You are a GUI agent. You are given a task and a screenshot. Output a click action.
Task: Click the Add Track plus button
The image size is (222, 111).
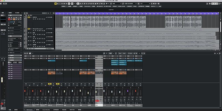pyautogui.click(x=25, y=13)
